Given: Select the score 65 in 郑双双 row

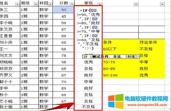Looking at the screenshot, I should pyautogui.click(x=63, y=69).
